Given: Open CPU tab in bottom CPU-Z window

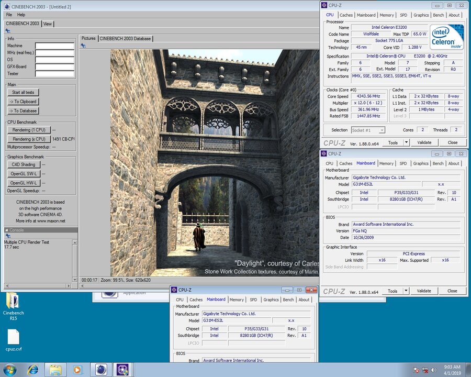Looking at the screenshot, I should [x=180, y=300].
